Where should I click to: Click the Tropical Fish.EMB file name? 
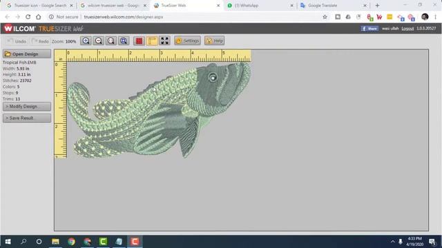19,63
